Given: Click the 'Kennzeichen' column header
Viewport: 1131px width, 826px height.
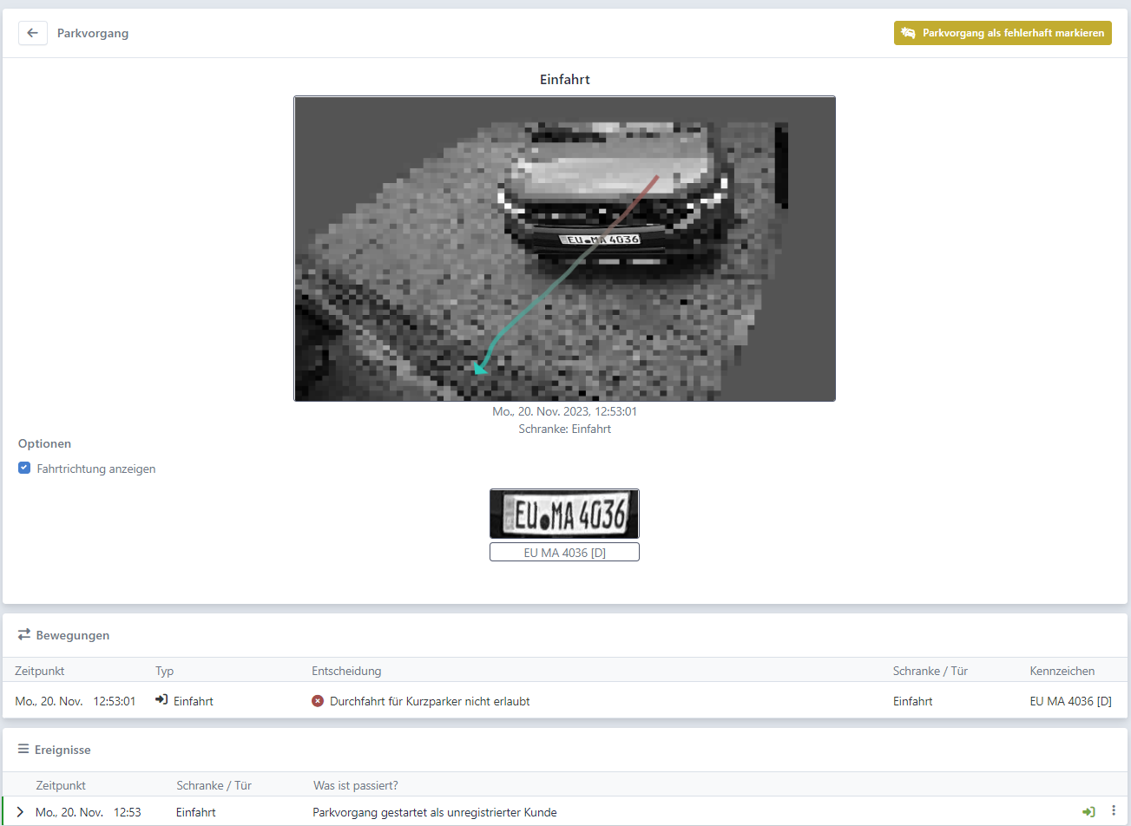Looking at the screenshot, I should pos(1062,671).
